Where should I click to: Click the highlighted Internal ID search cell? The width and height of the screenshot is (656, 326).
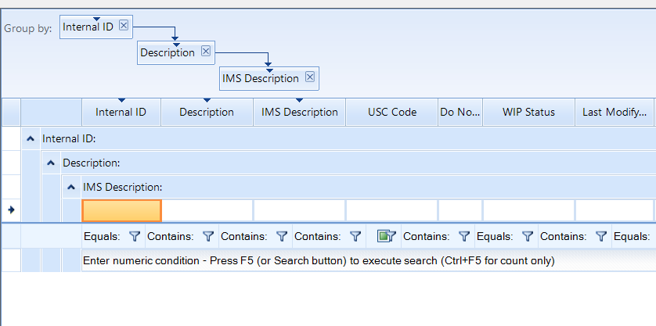pos(121,210)
